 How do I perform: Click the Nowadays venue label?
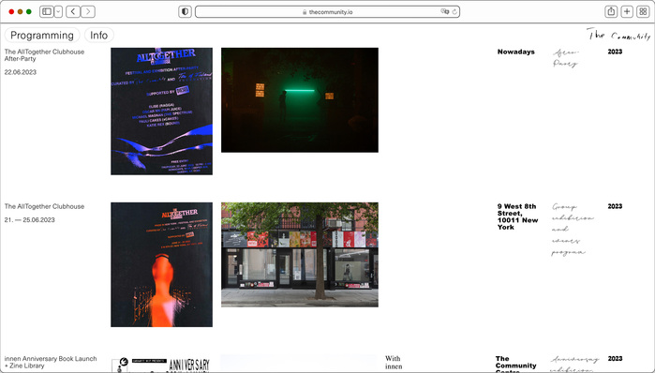pyautogui.click(x=516, y=52)
